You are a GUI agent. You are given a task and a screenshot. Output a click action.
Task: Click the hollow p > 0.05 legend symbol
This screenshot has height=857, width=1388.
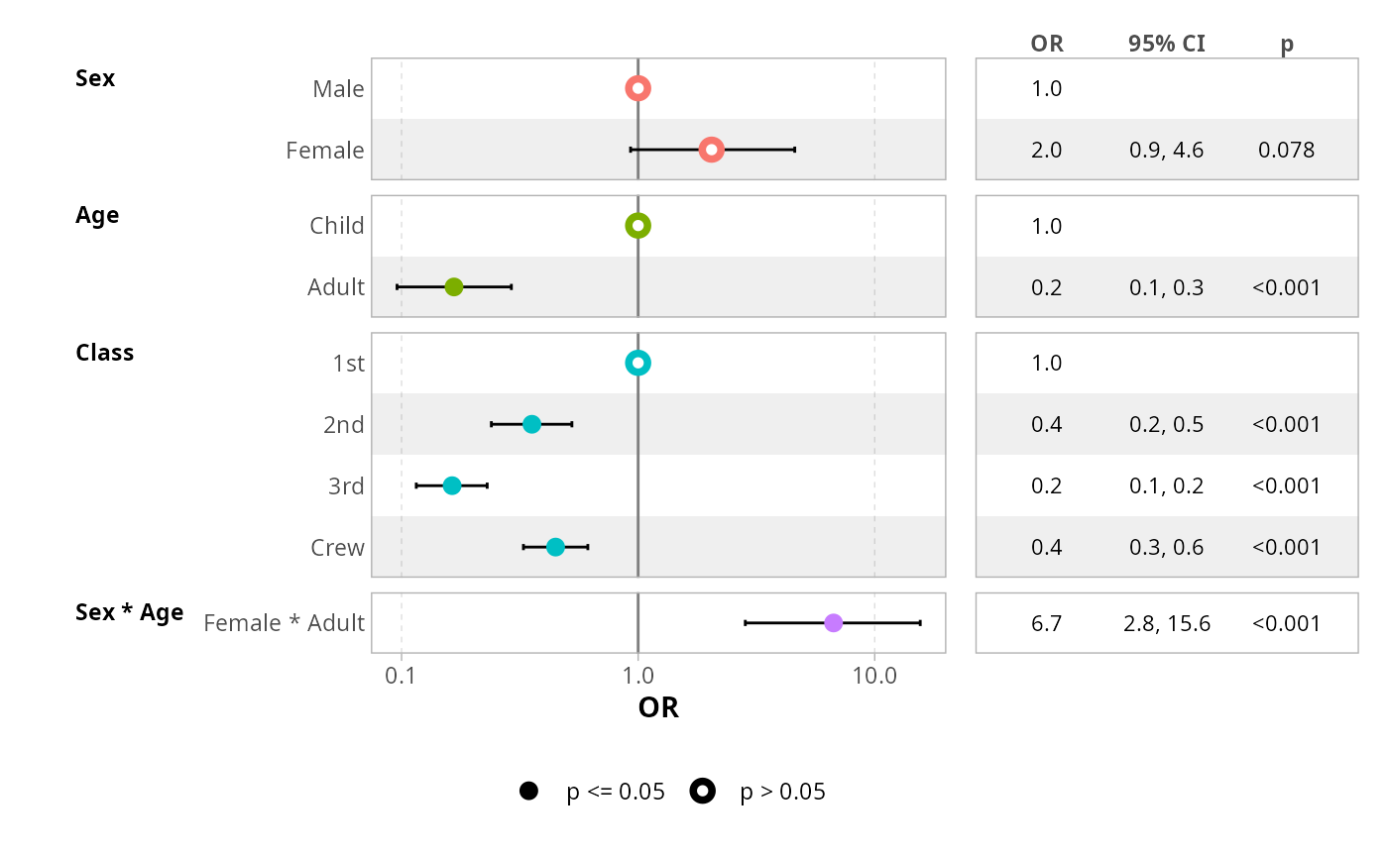[x=703, y=791]
